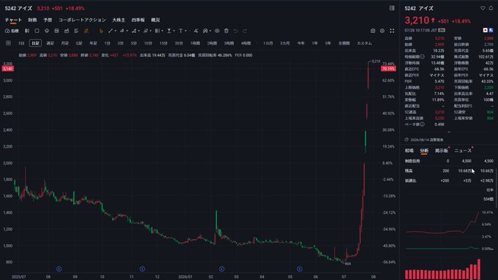Select the 1分 minute timeframe
This screenshot has height=280, width=498.
pos(108,43)
